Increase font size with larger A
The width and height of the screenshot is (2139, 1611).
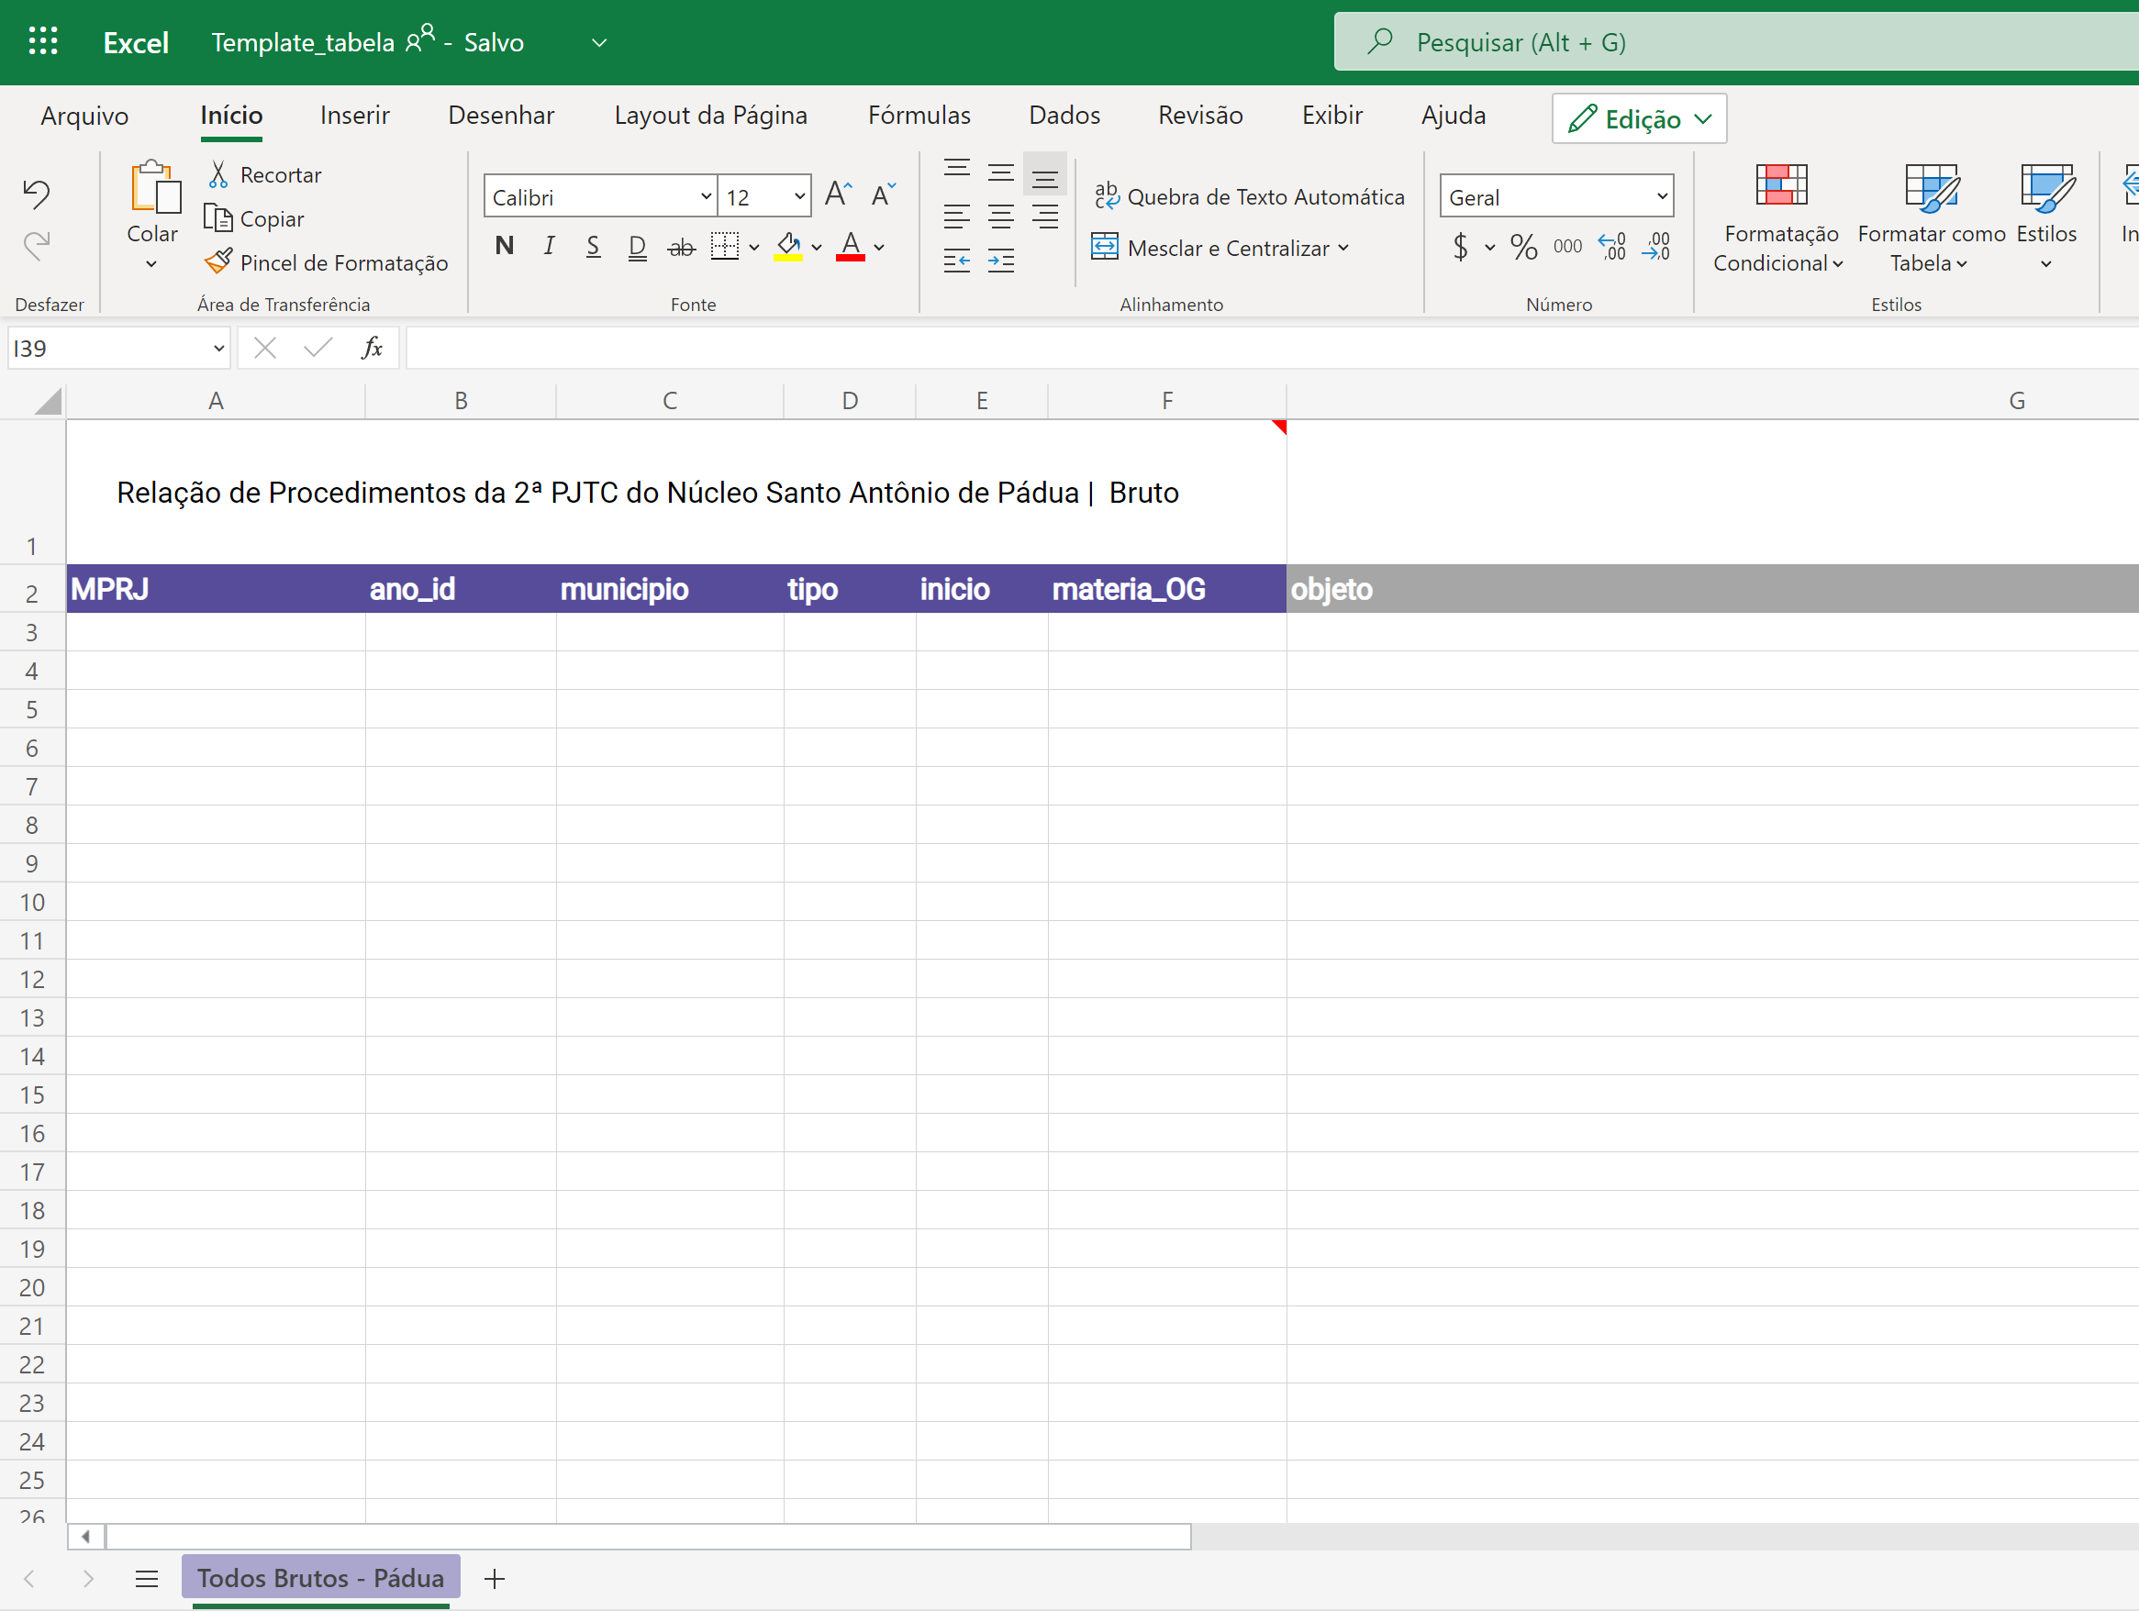point(839,195)
